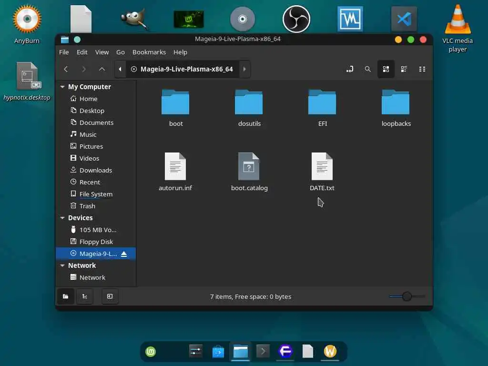
Task: Click the left path bar scroll arrow
Action: coord(120,69)
